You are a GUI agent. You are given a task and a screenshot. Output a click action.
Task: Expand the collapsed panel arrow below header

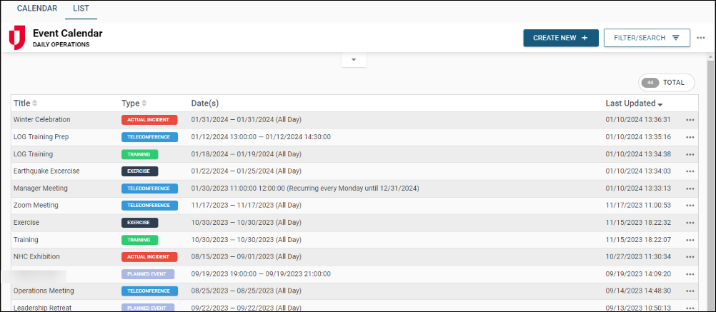pyautogui.click(x=353, y=60)
